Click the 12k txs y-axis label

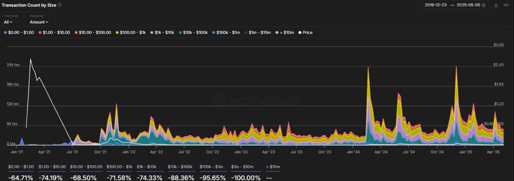(13, 104)
